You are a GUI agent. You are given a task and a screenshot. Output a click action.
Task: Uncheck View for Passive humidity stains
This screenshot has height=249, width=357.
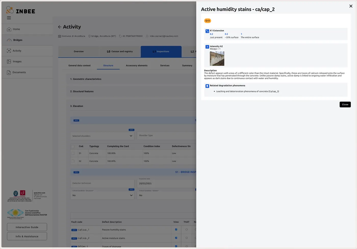[x=176, y=230]
